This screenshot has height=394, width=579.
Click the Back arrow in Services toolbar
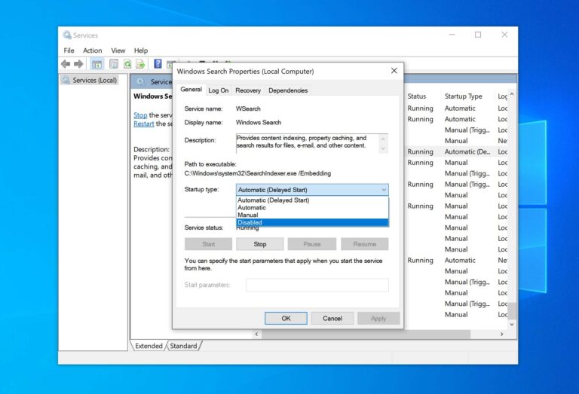tap(66, 64)
